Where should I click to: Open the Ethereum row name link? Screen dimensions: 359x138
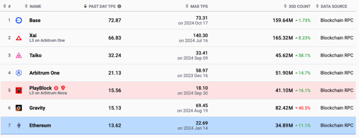40,125
